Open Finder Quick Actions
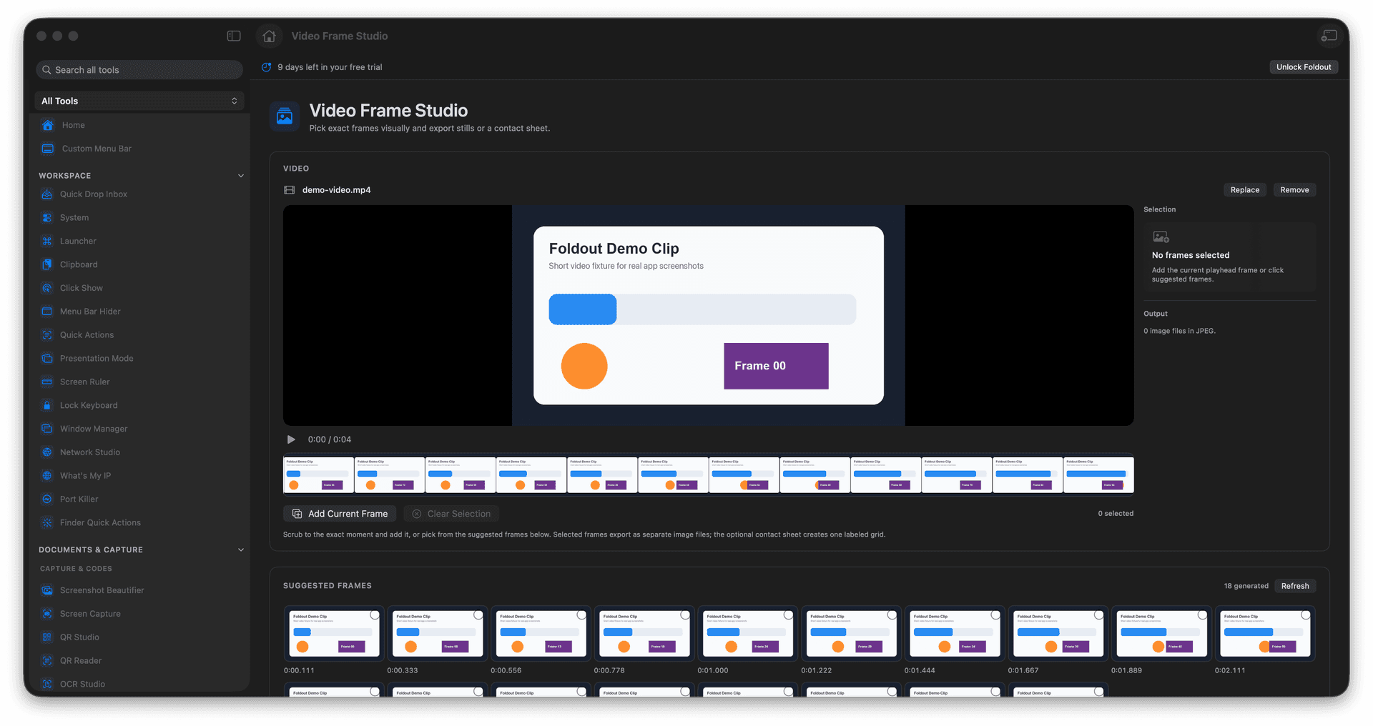 coord(139,523)
